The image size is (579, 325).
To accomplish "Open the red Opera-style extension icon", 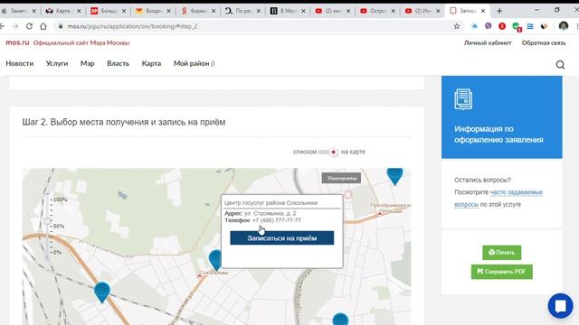I will 502,26.
